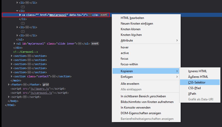Click the footer tag name
Image resolution: width=222 pixels, height=127 pixels.
pos(16,84)
